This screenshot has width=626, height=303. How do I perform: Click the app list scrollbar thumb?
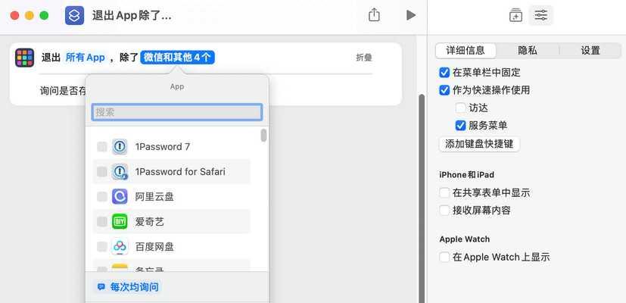point(263,135)
